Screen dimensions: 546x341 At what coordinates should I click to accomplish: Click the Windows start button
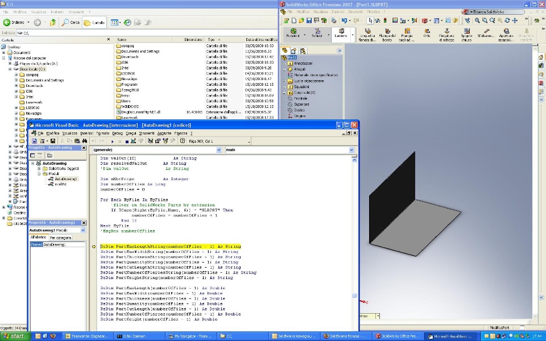tap(15, 336)
